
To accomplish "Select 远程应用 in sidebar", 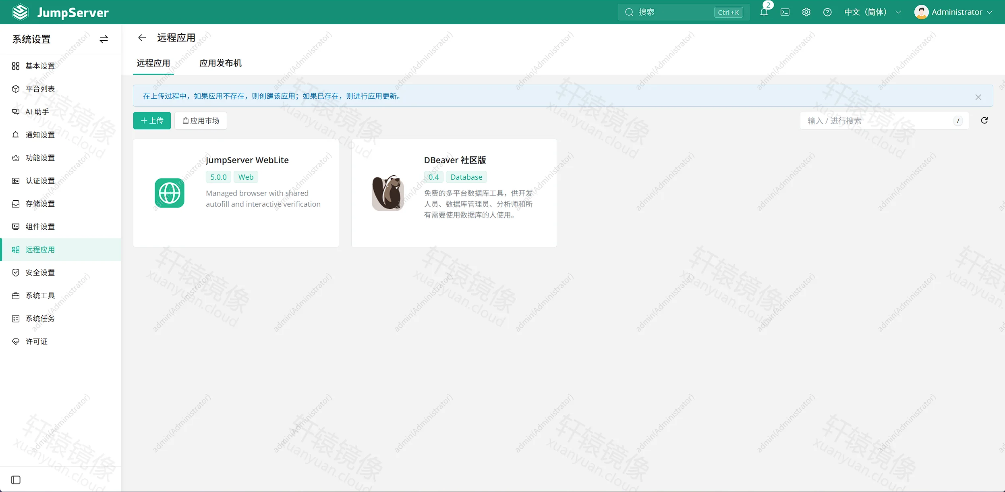I will pos(60,249).
